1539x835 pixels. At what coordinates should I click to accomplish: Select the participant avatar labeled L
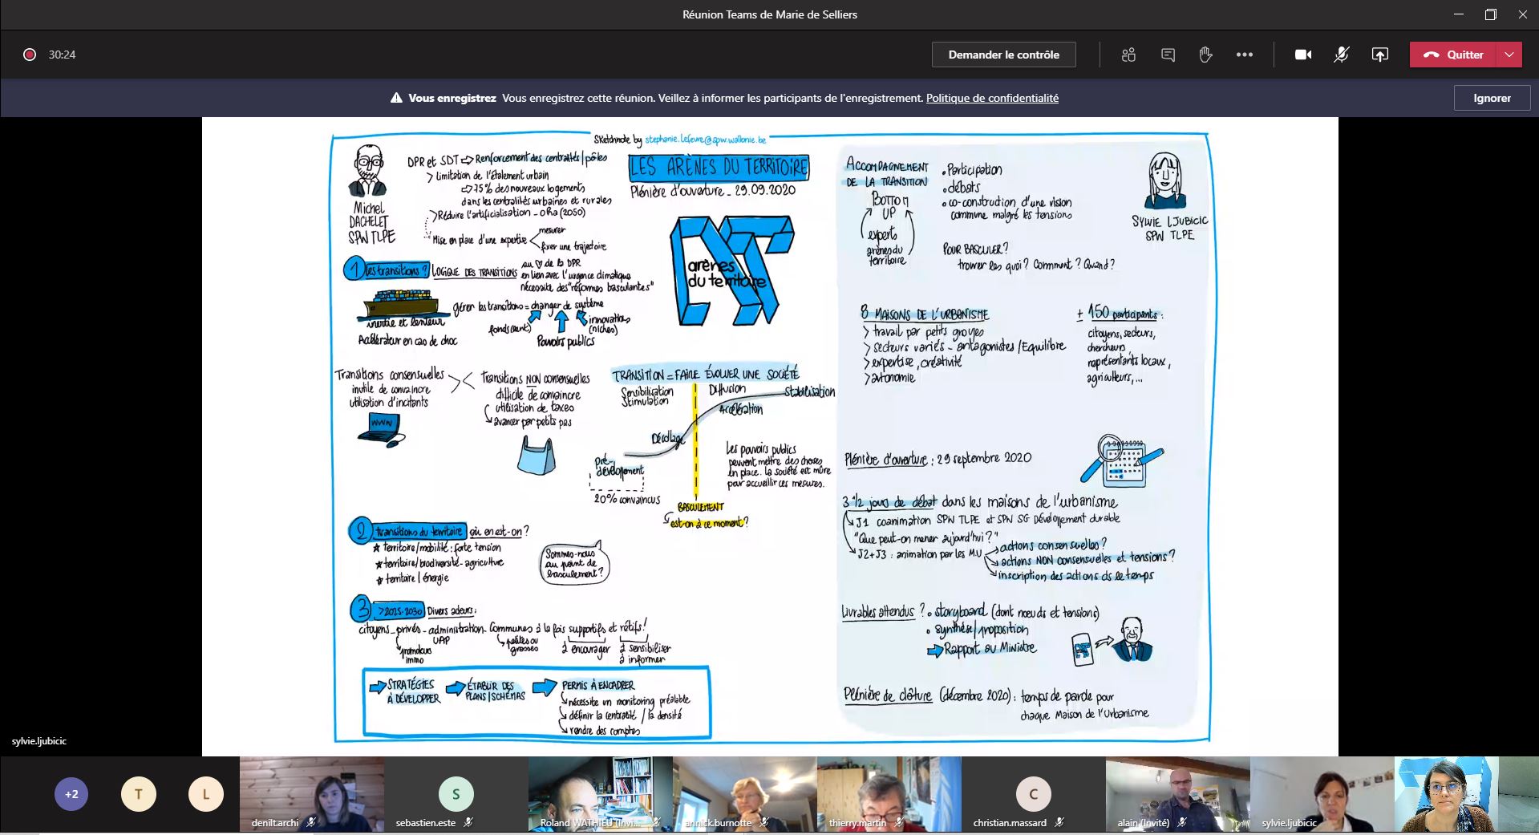pos(206,794)
